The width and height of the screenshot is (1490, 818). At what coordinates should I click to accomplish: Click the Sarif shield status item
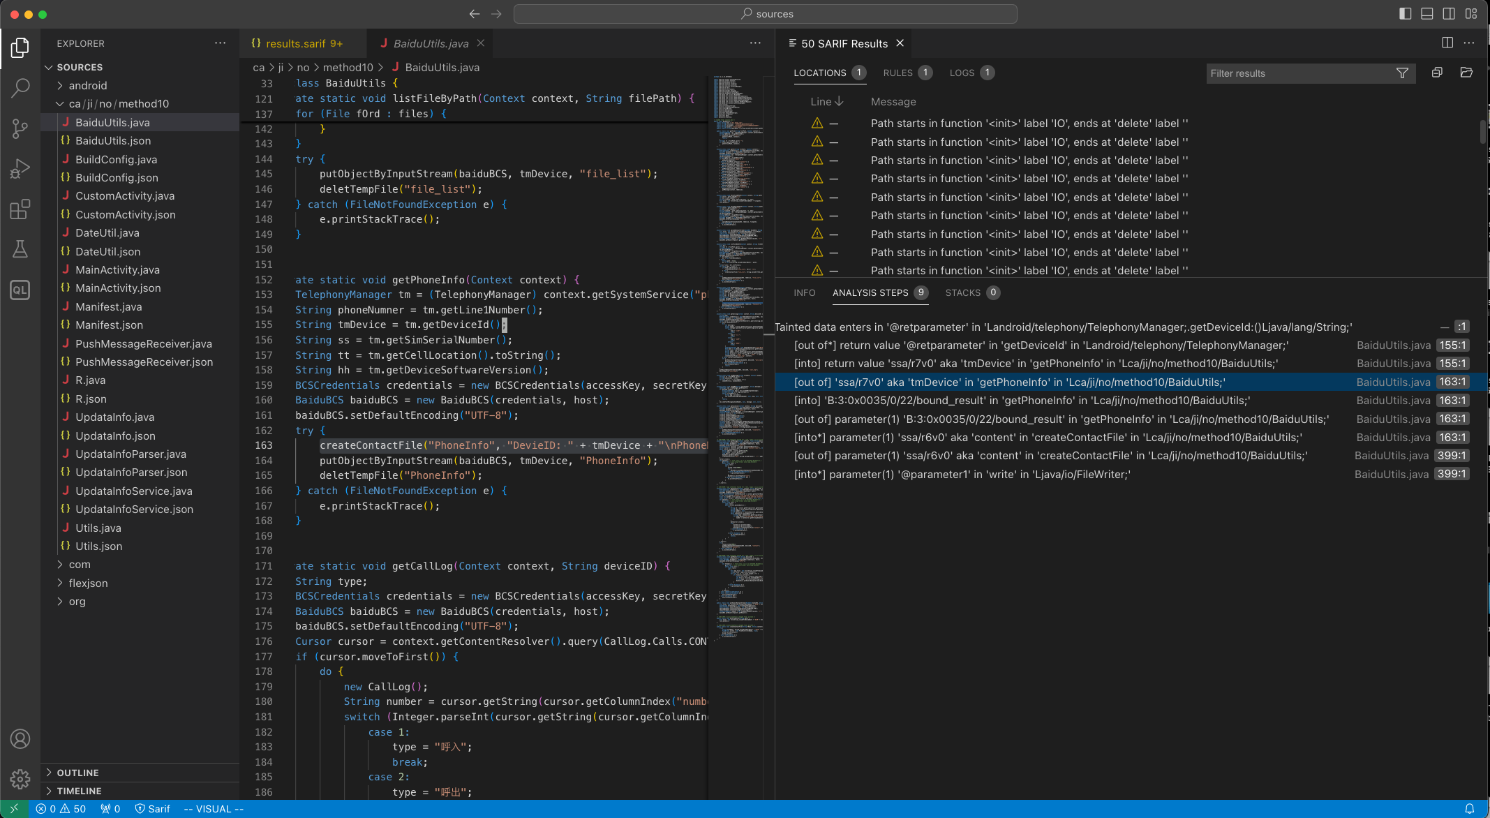click(152, 809)
